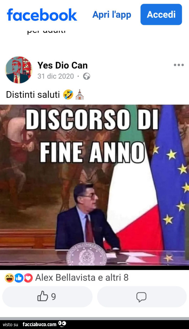189x329 pixels.
Task: Click the church emoji in caption
Action: tap(80, 94)
